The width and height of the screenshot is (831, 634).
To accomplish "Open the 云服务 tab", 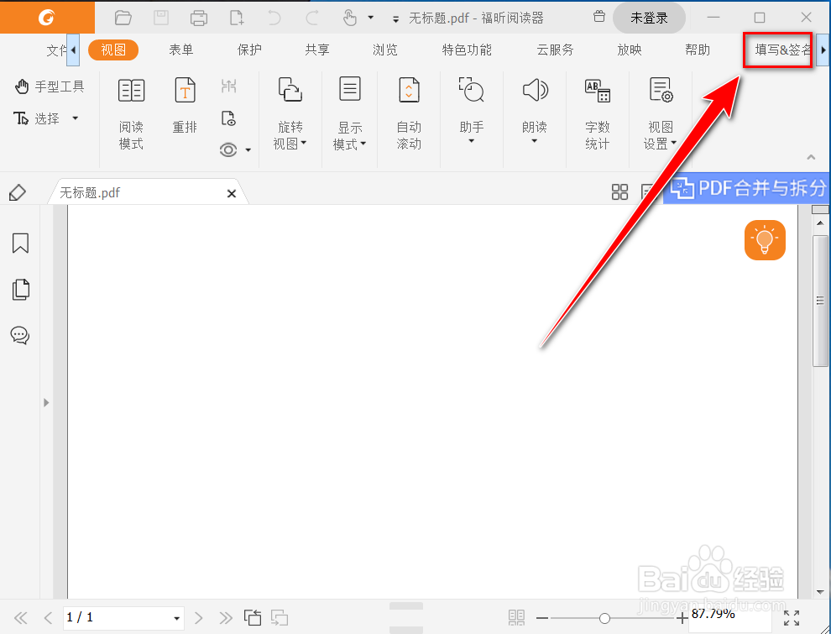I will pyautogui.click(x=555, y=50).
